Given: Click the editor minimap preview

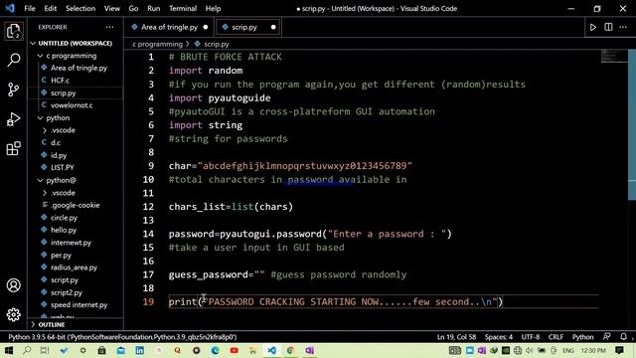Looking at the screenshot, I should point(614,56).
